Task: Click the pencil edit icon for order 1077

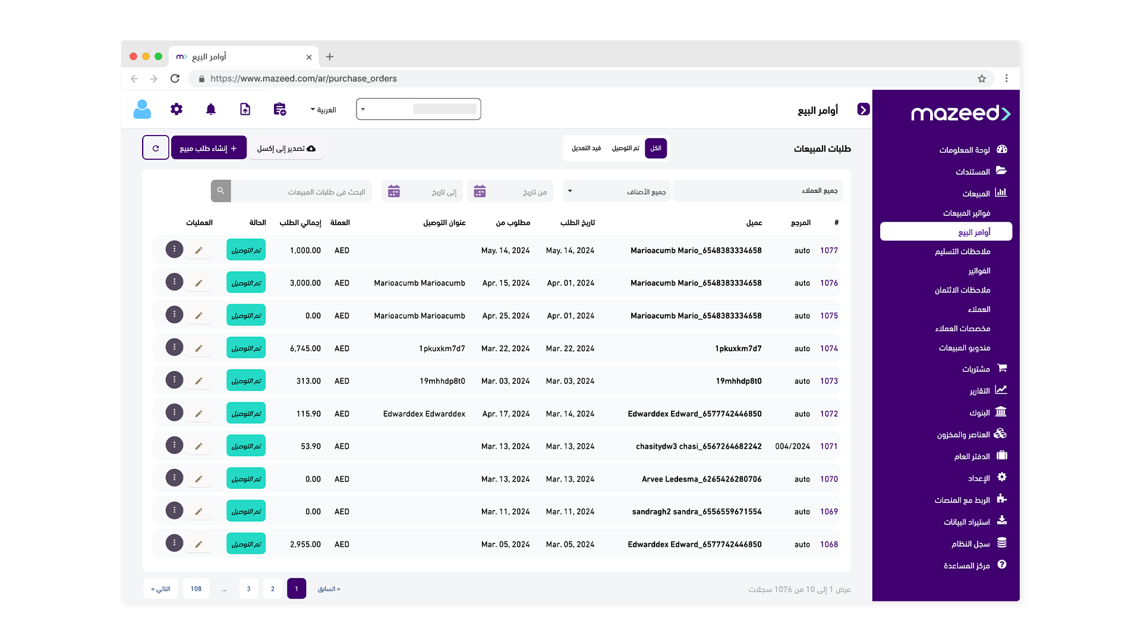Action: [x=198, y=250]
